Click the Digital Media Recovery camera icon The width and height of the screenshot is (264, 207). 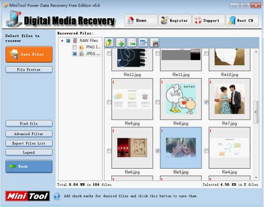[x=14, y=19]
